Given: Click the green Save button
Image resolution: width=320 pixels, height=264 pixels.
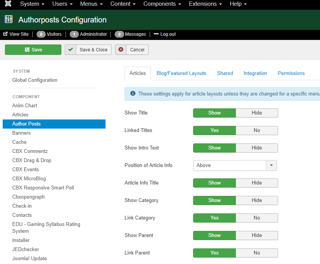Looking at the screenshot, I should 33,49.
